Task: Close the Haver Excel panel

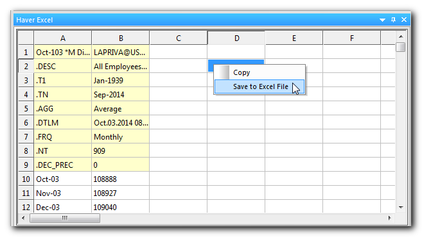Action: click(x=404, y=20)
